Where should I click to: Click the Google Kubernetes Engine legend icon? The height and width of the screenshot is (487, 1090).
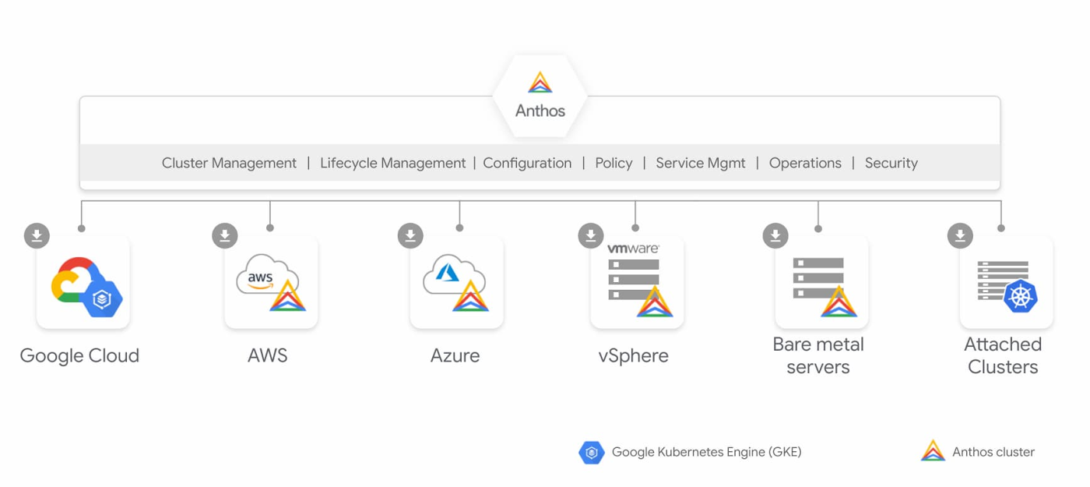[591, 452]
